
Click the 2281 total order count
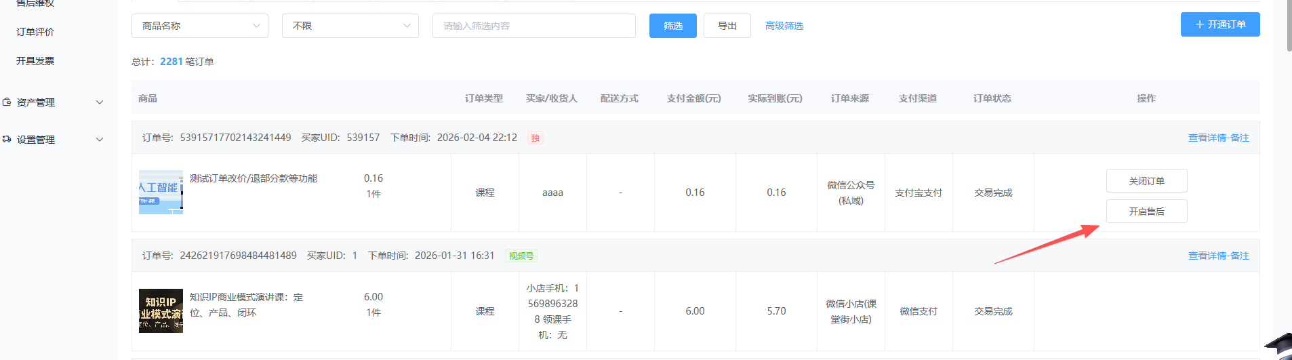(x=171, y=62)
